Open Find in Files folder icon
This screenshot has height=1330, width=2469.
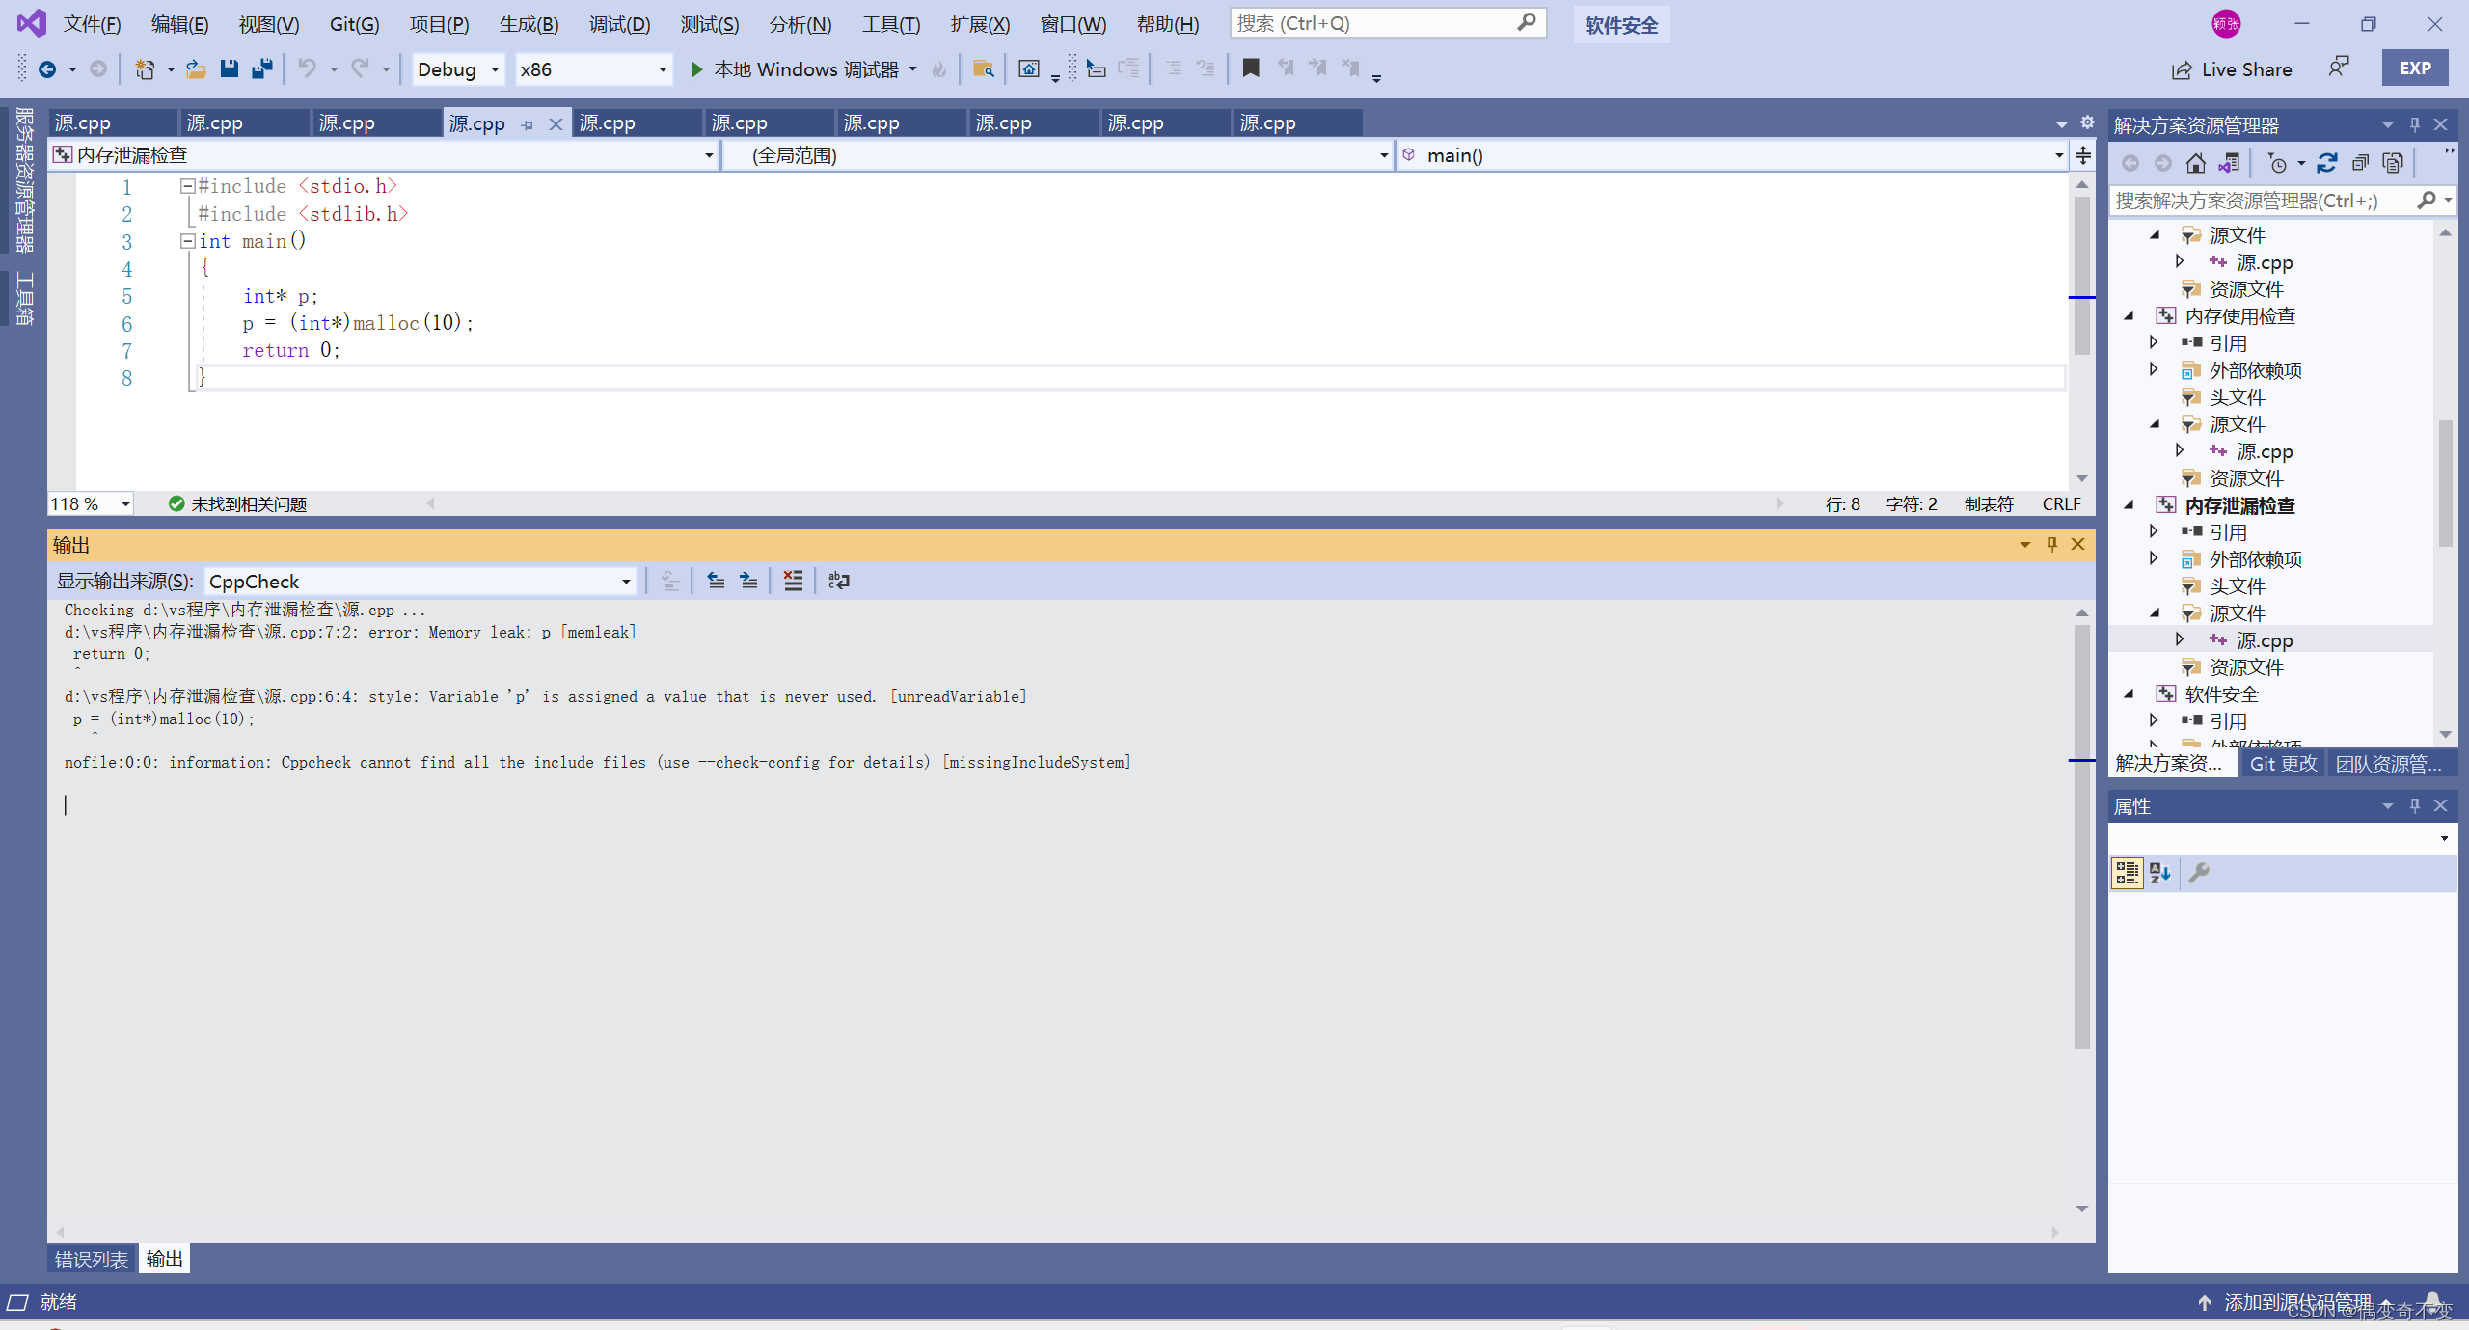click(983, 68)
